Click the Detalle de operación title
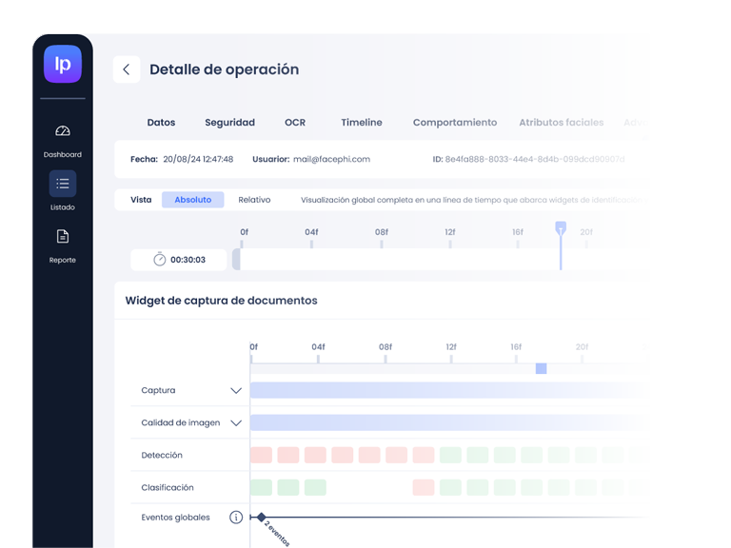This screenshot has height=548, width=731. tap(225, 69)
